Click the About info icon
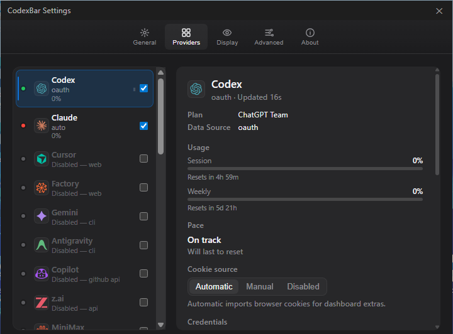 (310, 33)
